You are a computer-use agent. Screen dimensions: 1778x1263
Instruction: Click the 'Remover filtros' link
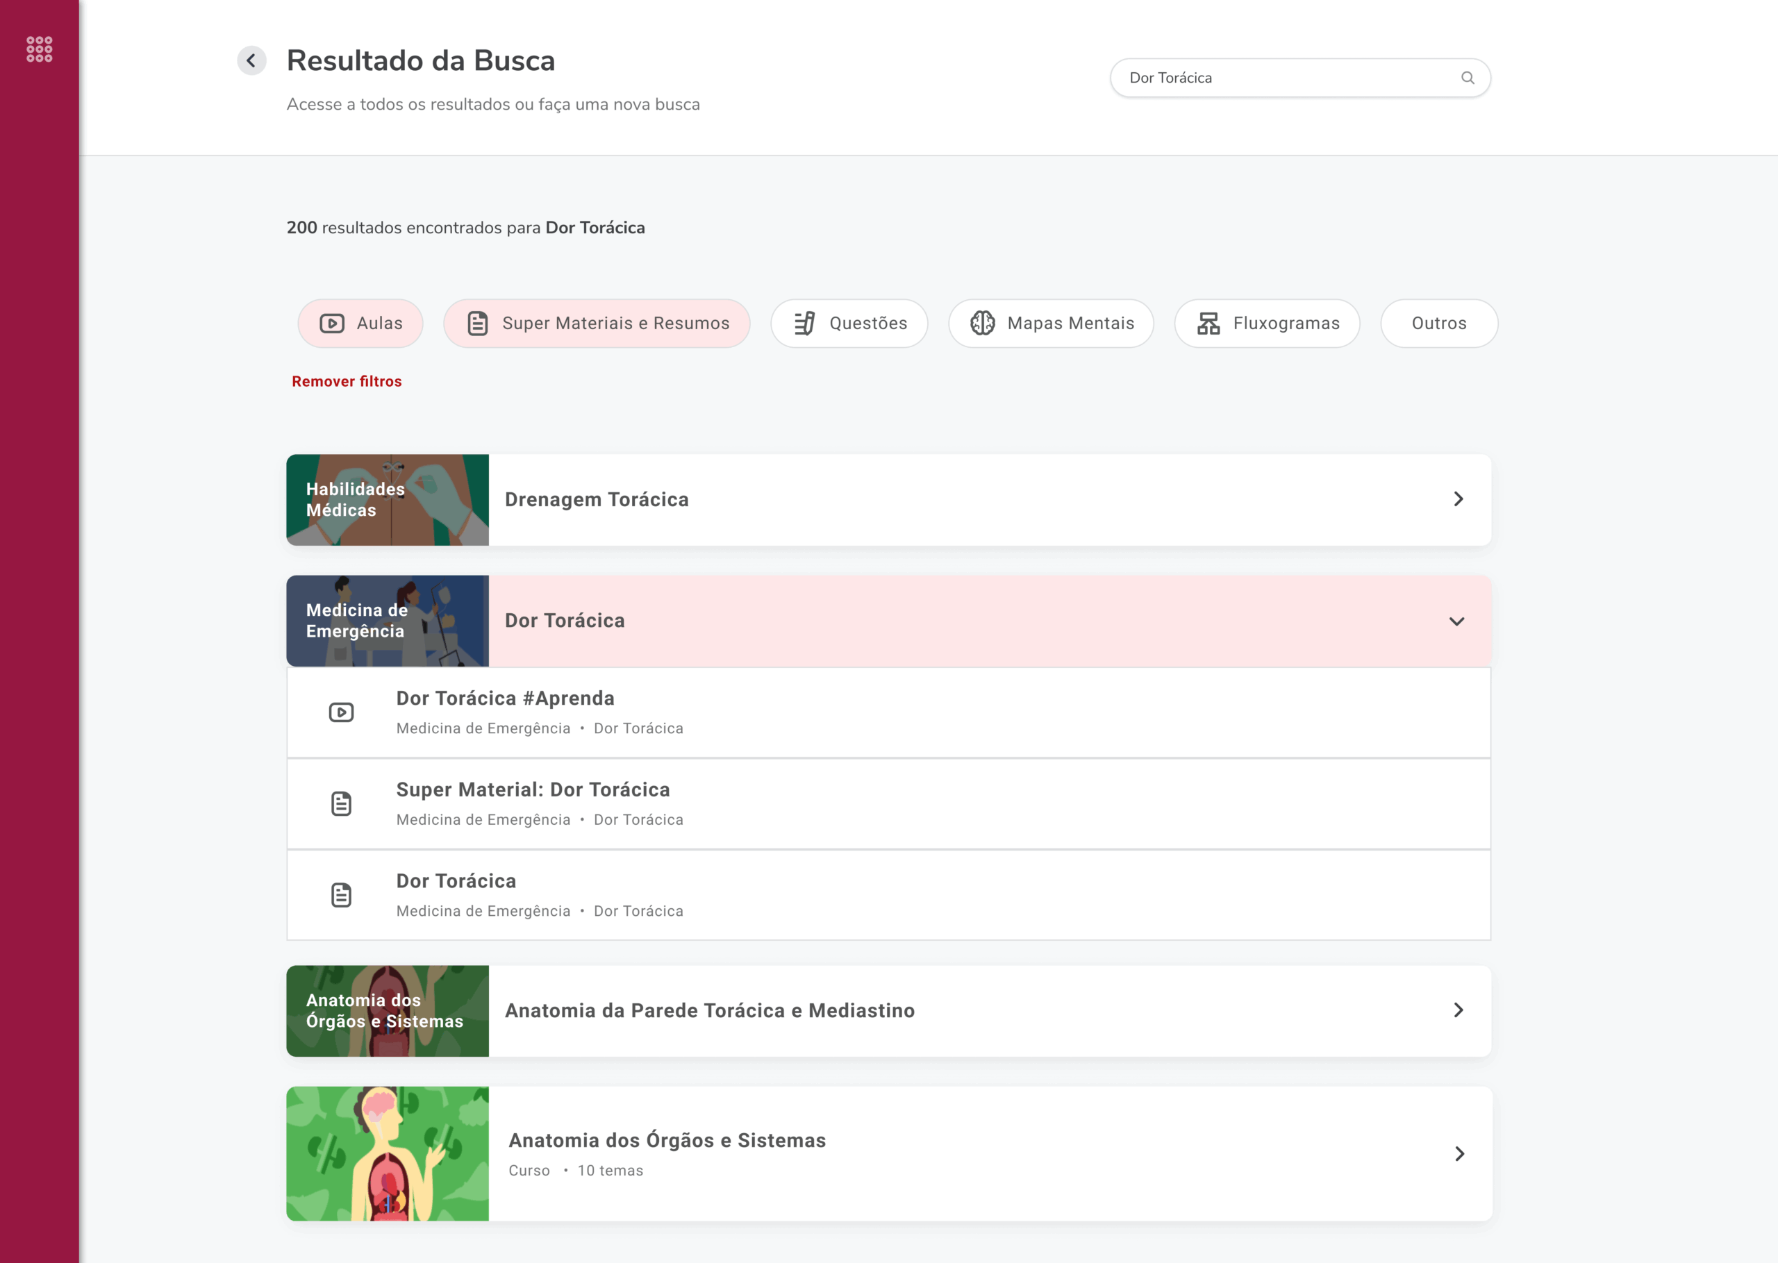[347, 381]
